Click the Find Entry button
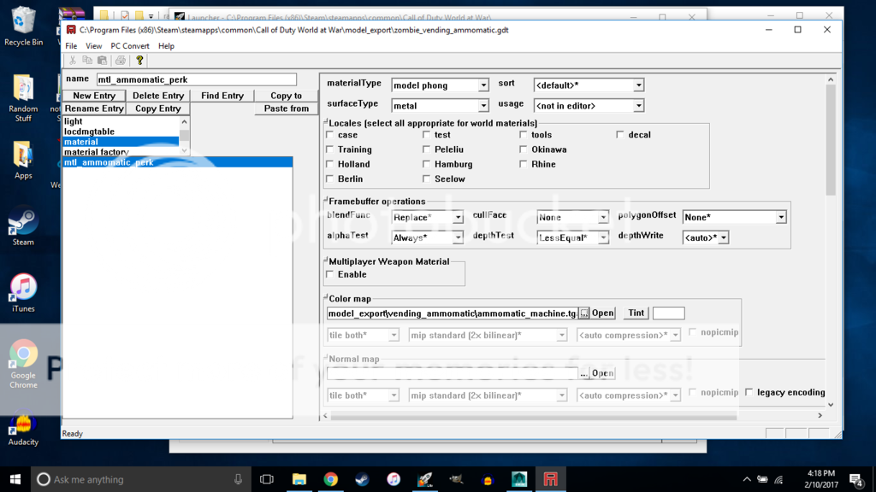This screenshot has height=492, width=876. tap(222, 96)
